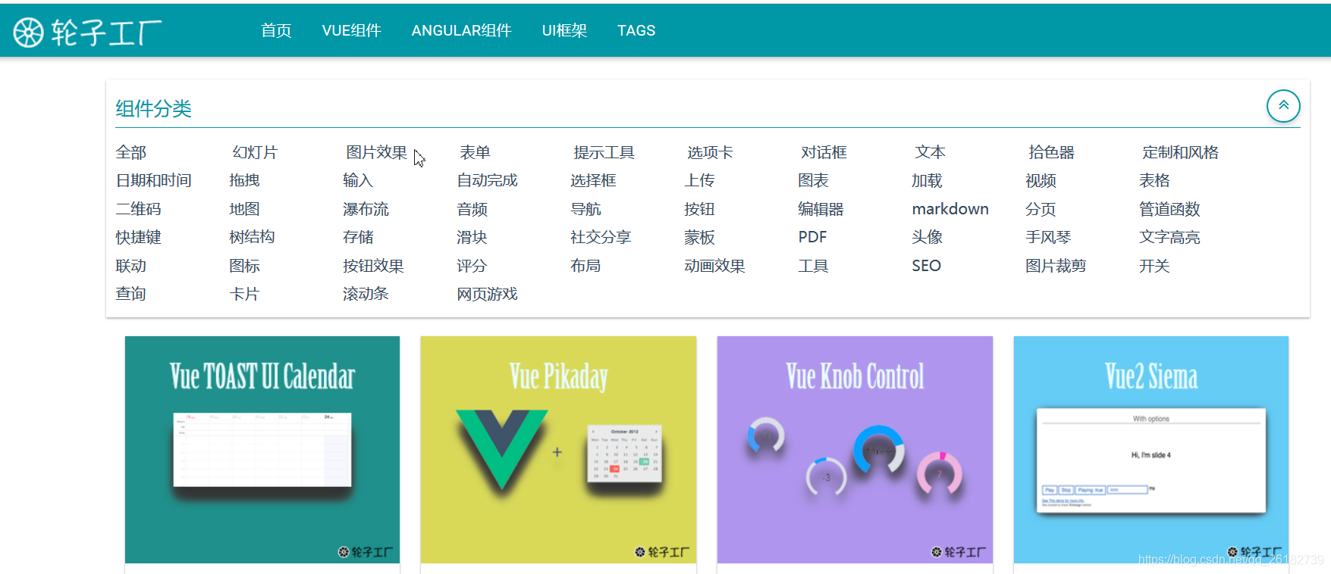Open the 图标 category
This screenshot has width=1331, height=574.
(244, 266)
